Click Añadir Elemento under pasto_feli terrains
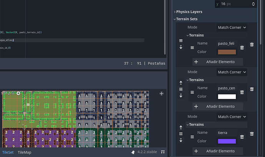This screenshot has height=157, width=265. click(x=218, y=62)
